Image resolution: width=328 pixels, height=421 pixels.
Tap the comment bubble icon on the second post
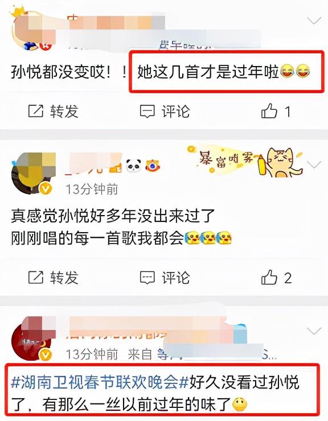pyautogui.click(x=147, y=278)
